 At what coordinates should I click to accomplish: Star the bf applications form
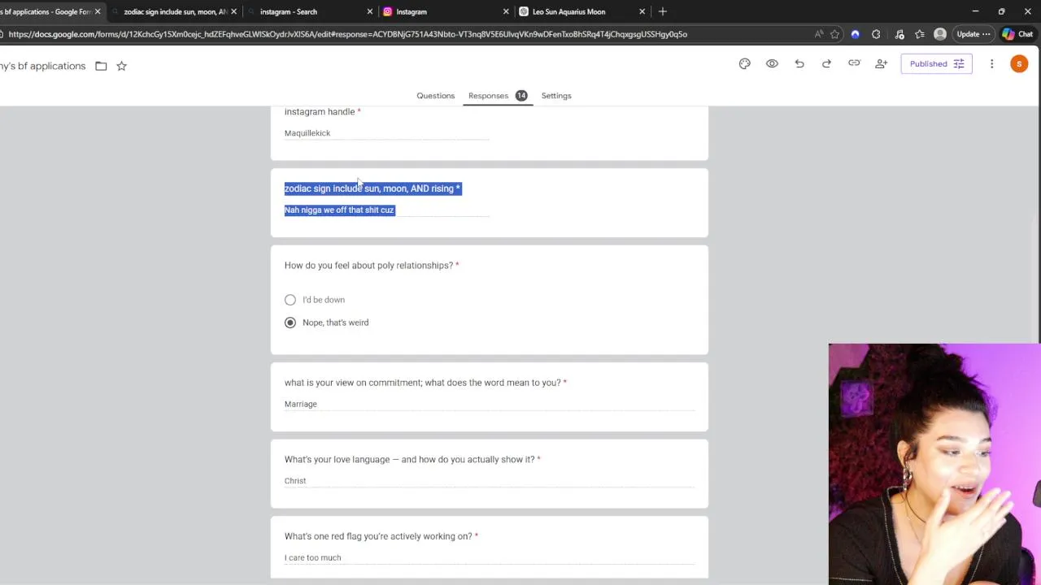(x=121, y=66)
